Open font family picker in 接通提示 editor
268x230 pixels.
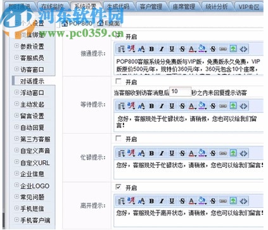coord(131,49)
